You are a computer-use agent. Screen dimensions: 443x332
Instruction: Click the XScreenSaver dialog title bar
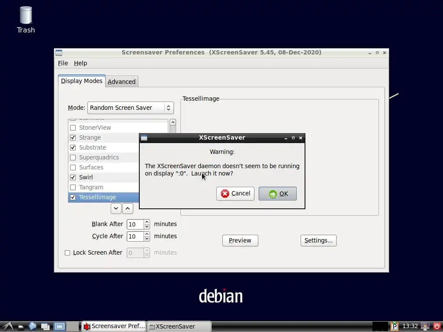[222, 138]
